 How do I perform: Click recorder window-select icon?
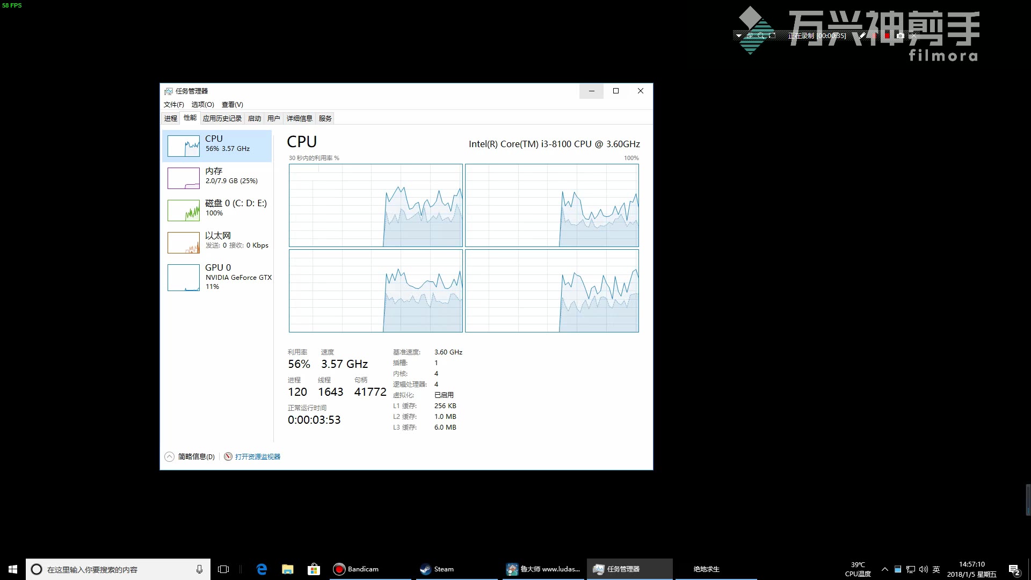coord(750,35)
